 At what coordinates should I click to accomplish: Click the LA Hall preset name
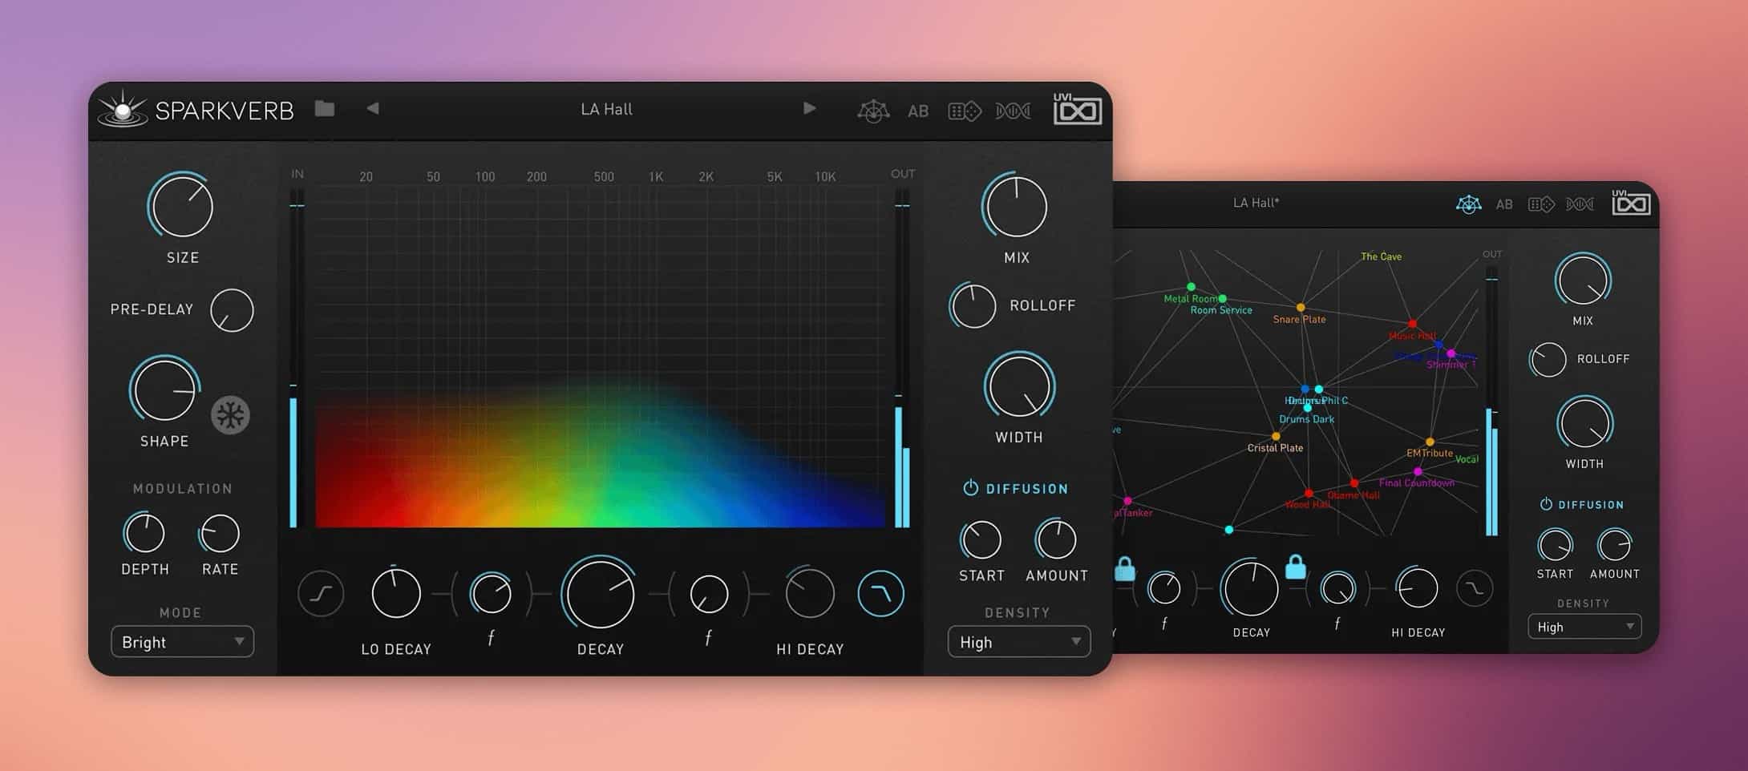[x=606, y=109]
